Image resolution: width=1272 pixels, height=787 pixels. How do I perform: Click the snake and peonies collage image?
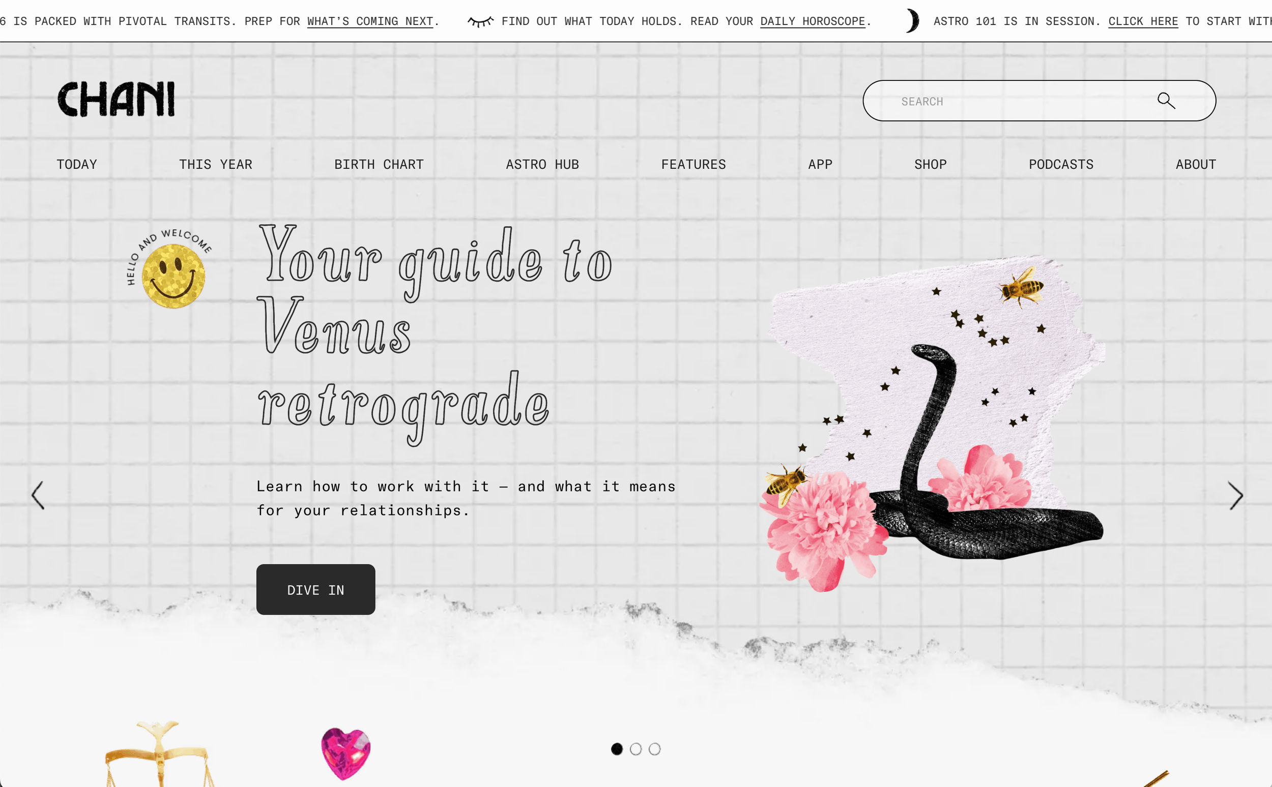coord(933,422)
